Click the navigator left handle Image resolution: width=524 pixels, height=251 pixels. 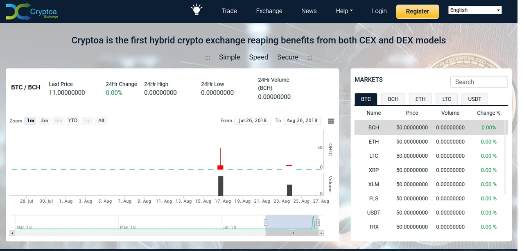[265, 222]
